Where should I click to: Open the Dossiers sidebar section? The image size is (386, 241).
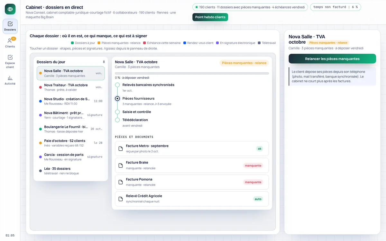pyautogui.click(x=10, y=26)
